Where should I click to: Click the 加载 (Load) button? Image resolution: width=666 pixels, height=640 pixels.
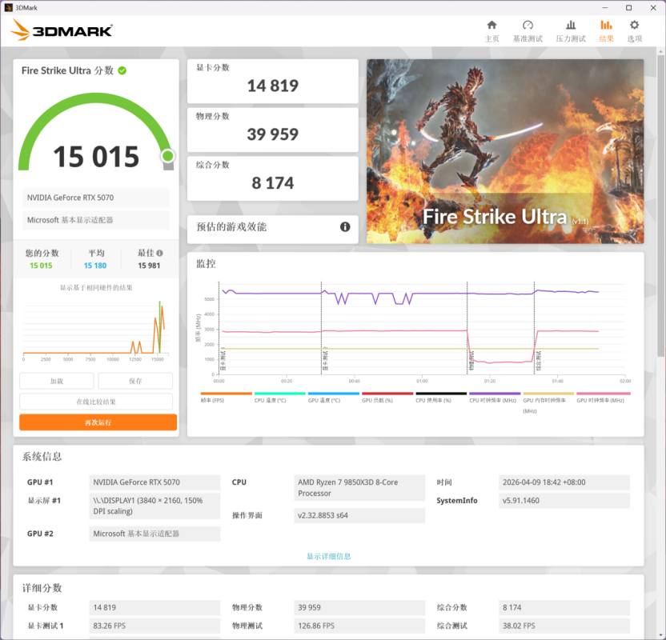(56, 382)
